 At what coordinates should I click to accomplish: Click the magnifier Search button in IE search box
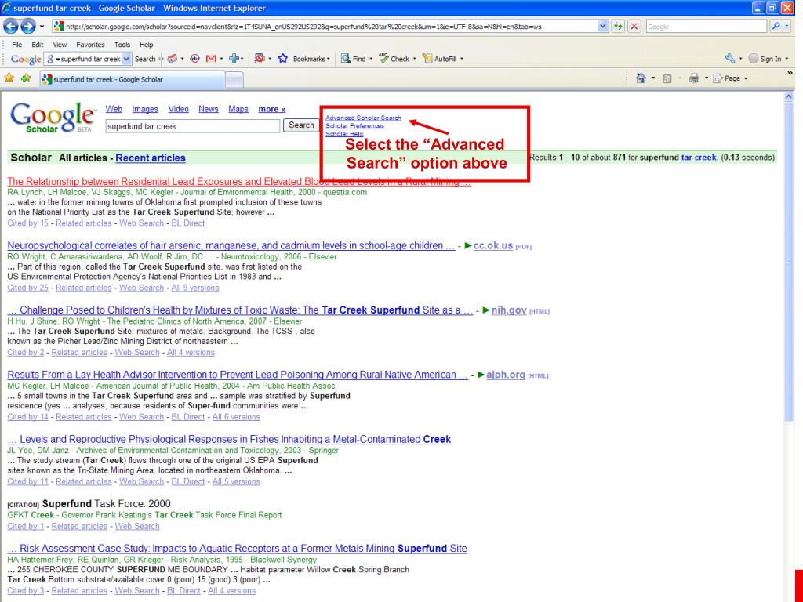pyautogui.click(x=776, y=26)
